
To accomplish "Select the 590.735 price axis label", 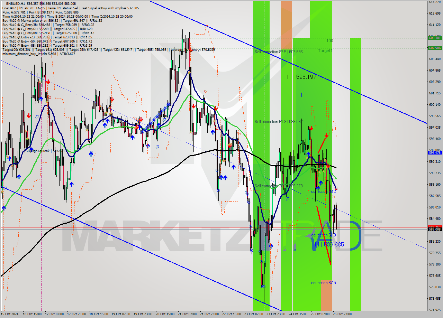I will tap(435, 173).
